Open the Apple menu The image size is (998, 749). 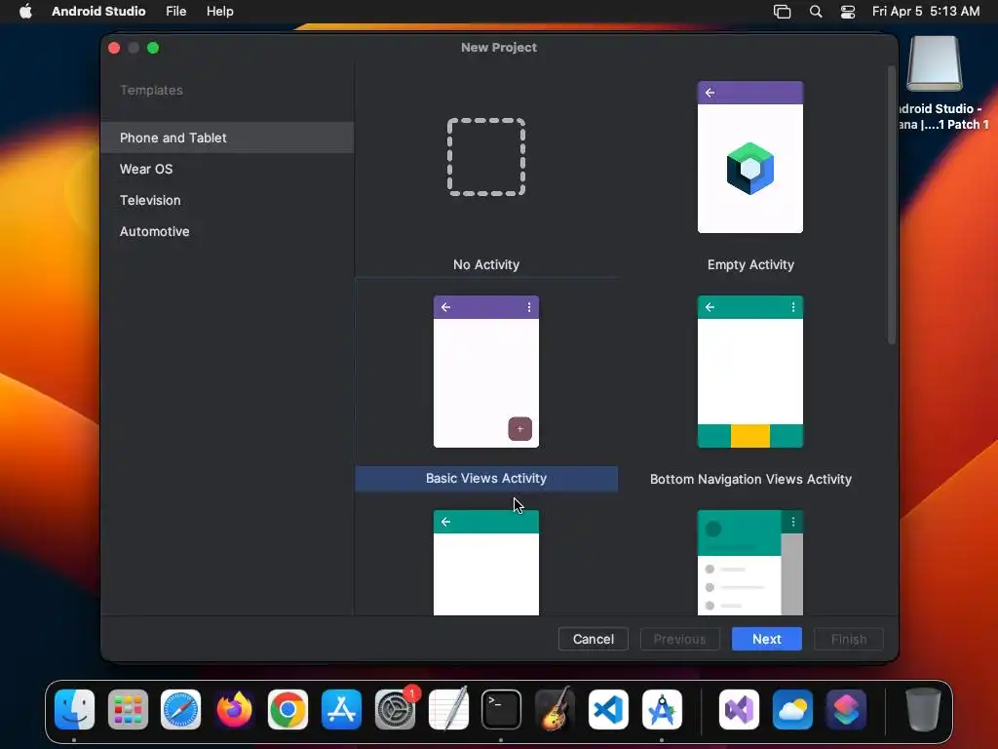pos(25,12)
